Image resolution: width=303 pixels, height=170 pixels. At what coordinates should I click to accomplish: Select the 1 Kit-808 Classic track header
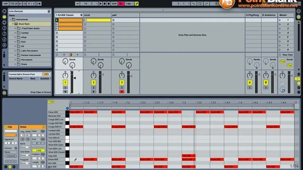[x=69, y=15]
